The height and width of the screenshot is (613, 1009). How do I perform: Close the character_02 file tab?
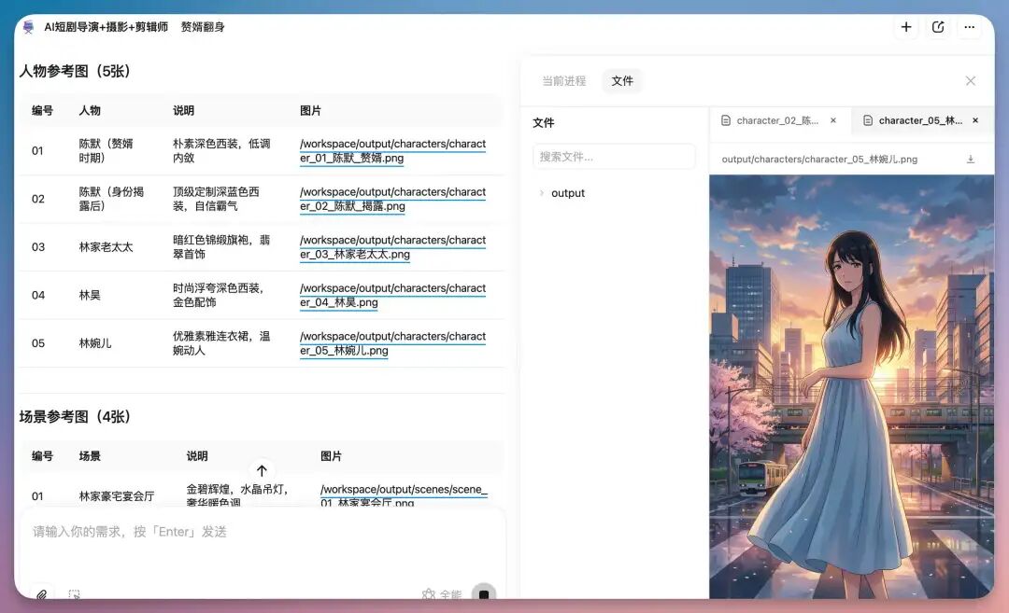833,120
